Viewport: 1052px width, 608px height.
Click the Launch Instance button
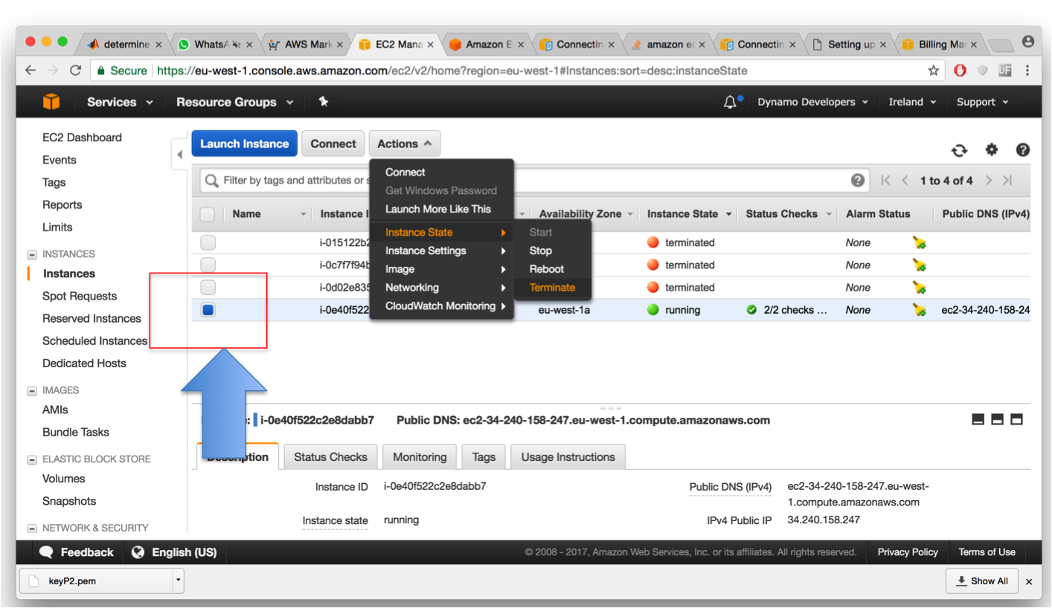click(244, 143)
